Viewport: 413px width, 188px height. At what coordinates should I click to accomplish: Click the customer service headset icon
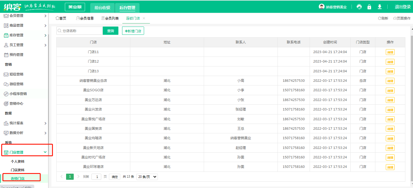pos(359,7)
